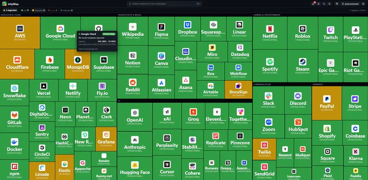Open the Shopify tile
Screen dimensions: 368x180
pyautogui.click(x=327, y=133)
